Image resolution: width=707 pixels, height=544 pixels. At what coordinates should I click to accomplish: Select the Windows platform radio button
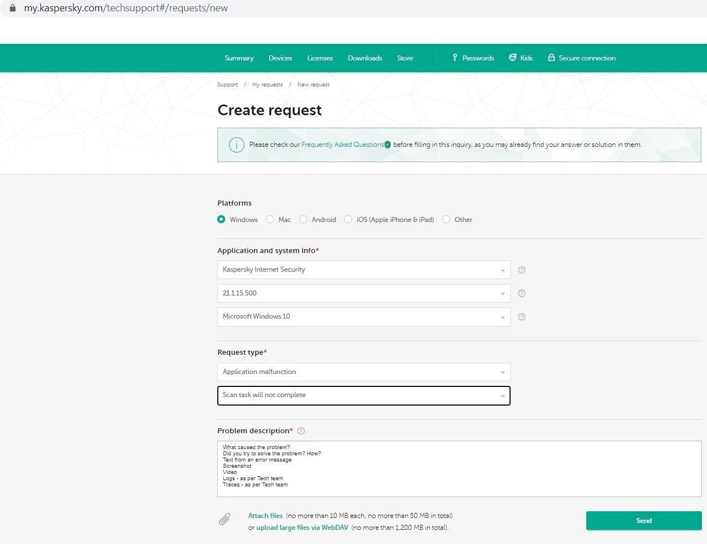coord(221,219)
